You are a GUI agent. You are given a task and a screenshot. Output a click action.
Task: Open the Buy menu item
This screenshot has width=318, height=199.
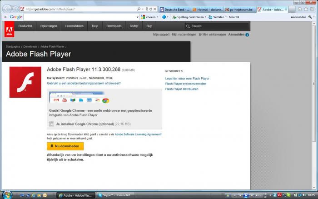(149, 26)
